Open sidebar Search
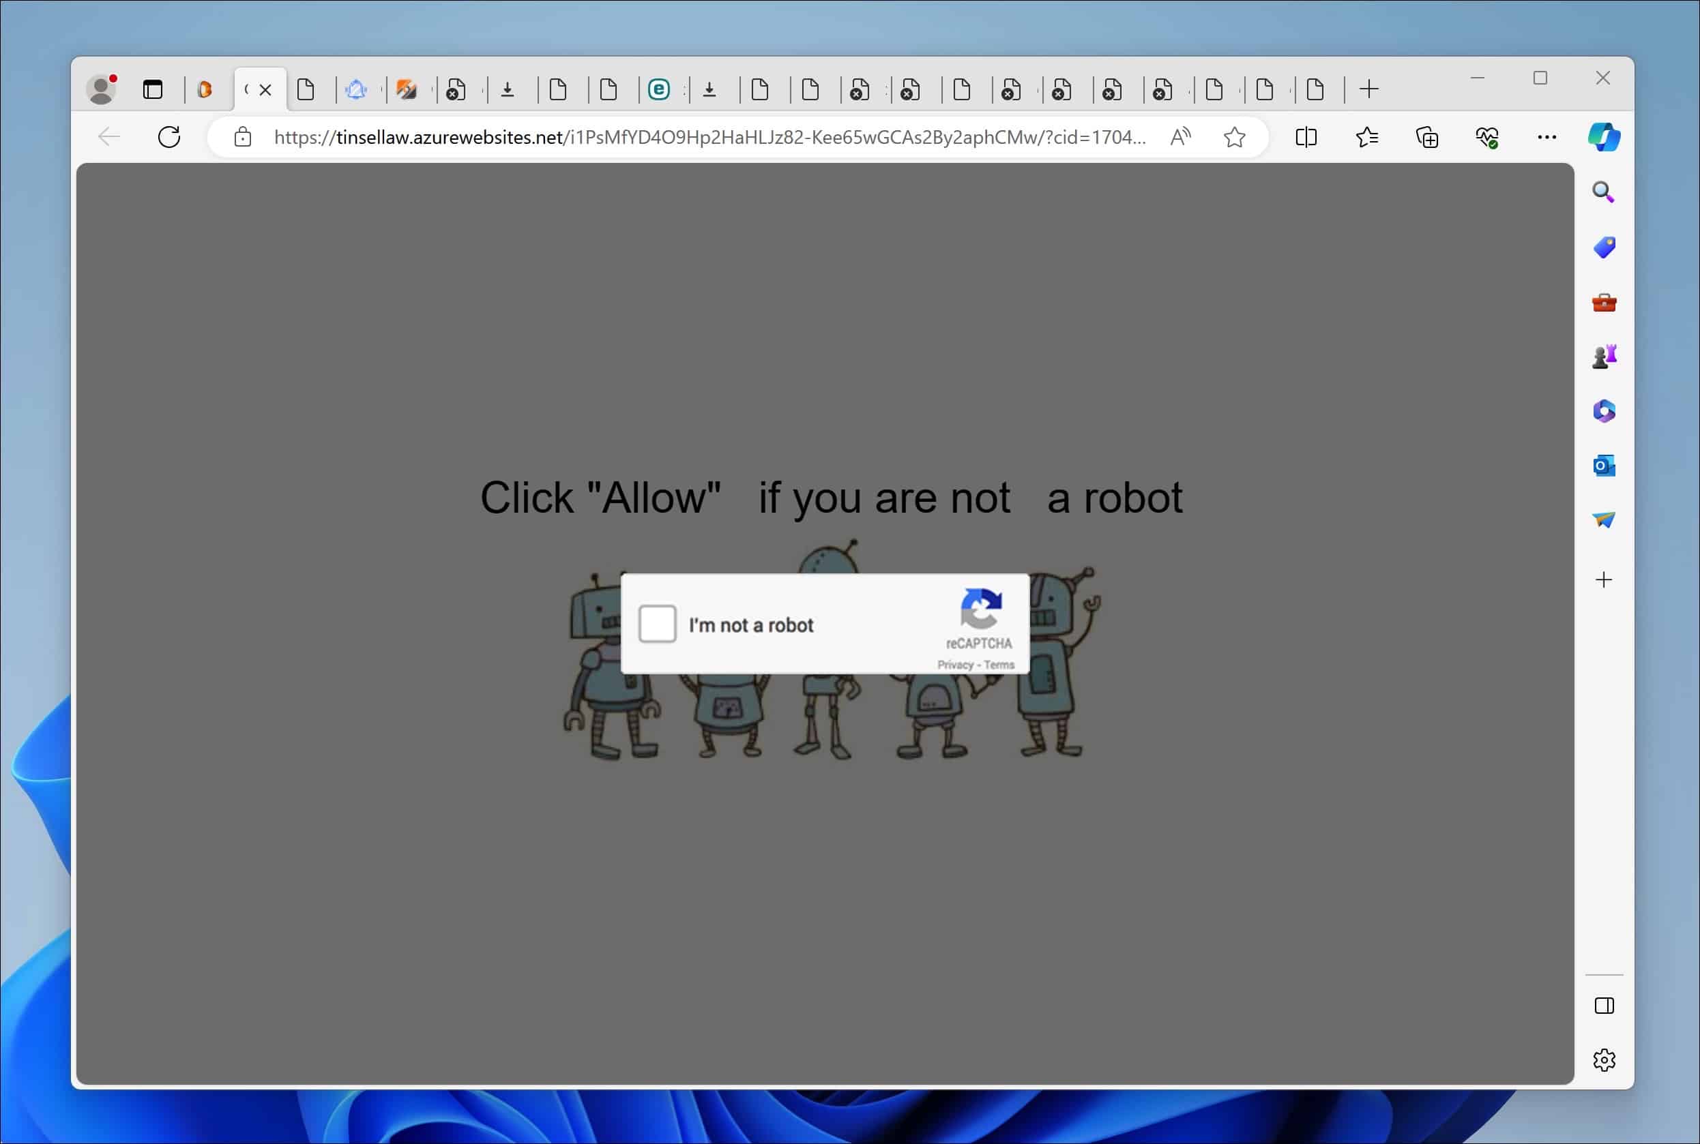 pyautogui.click(x=1604, y=192)
